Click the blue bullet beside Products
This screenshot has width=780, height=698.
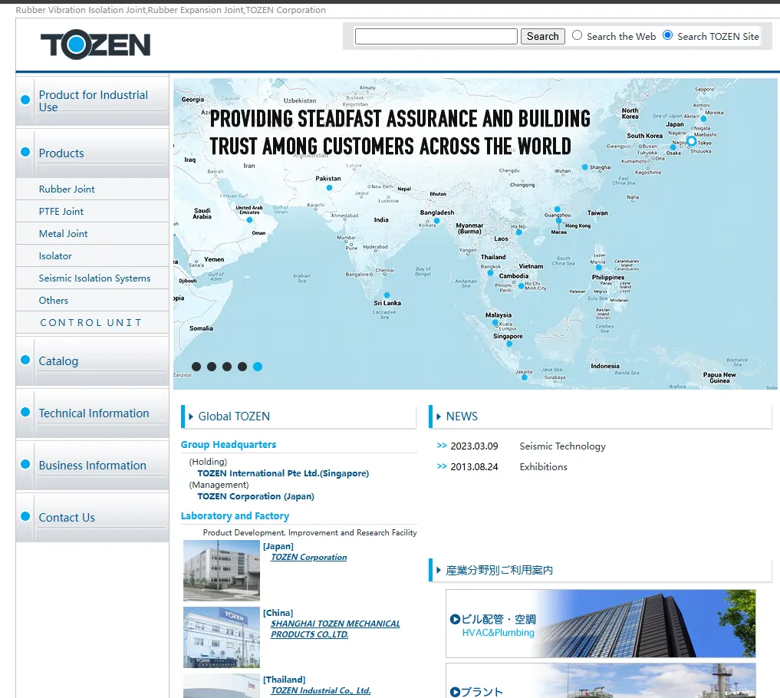(x=25, y=152)
